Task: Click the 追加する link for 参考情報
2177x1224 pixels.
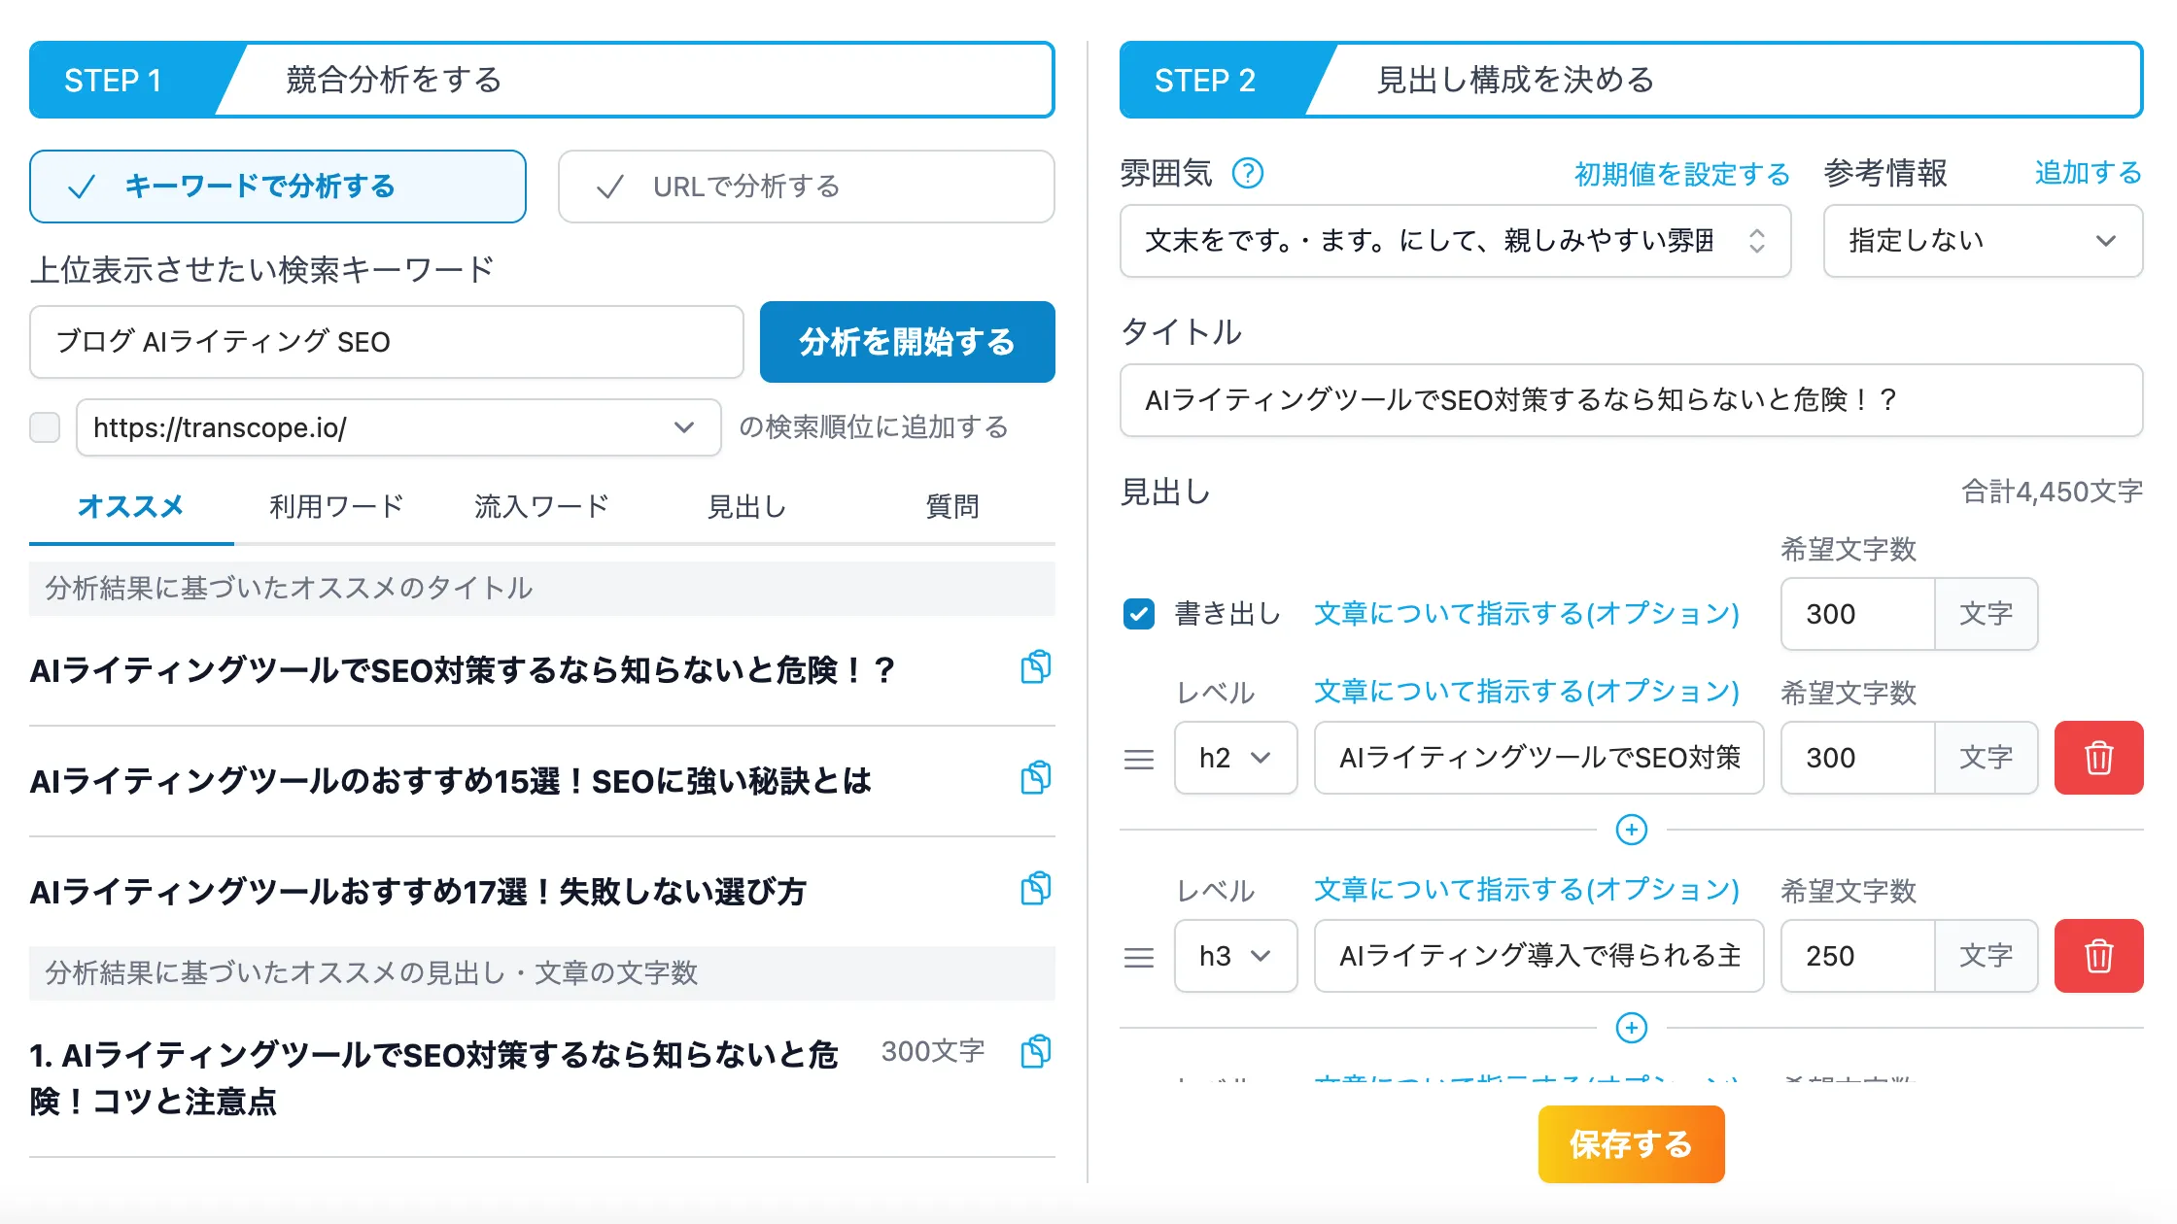Action: click(x=2089, y=173)
